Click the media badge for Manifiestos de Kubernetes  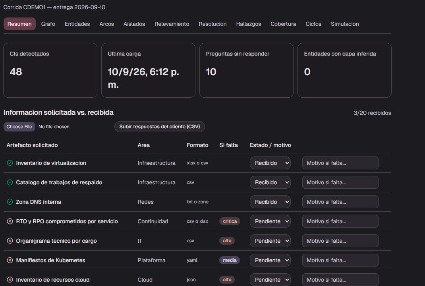[x=230, y=260]
